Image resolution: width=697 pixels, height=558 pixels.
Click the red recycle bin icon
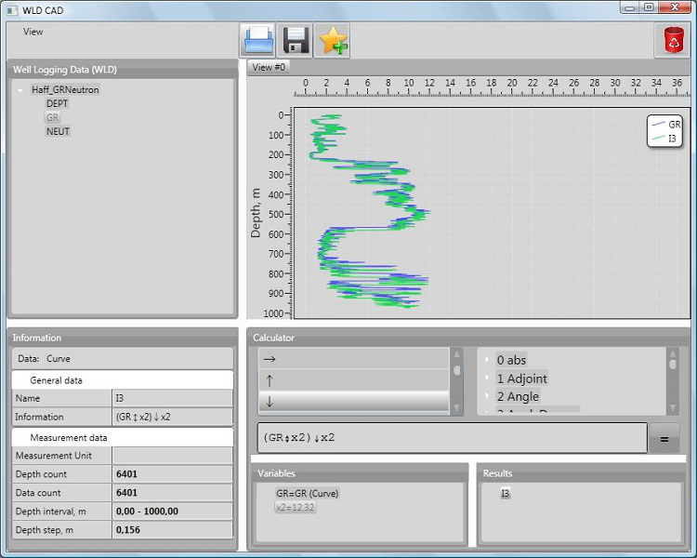[x=672, y=41]
